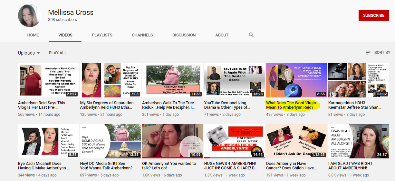
Task: Go to the Channels tab
Action: tap(142, 35)
